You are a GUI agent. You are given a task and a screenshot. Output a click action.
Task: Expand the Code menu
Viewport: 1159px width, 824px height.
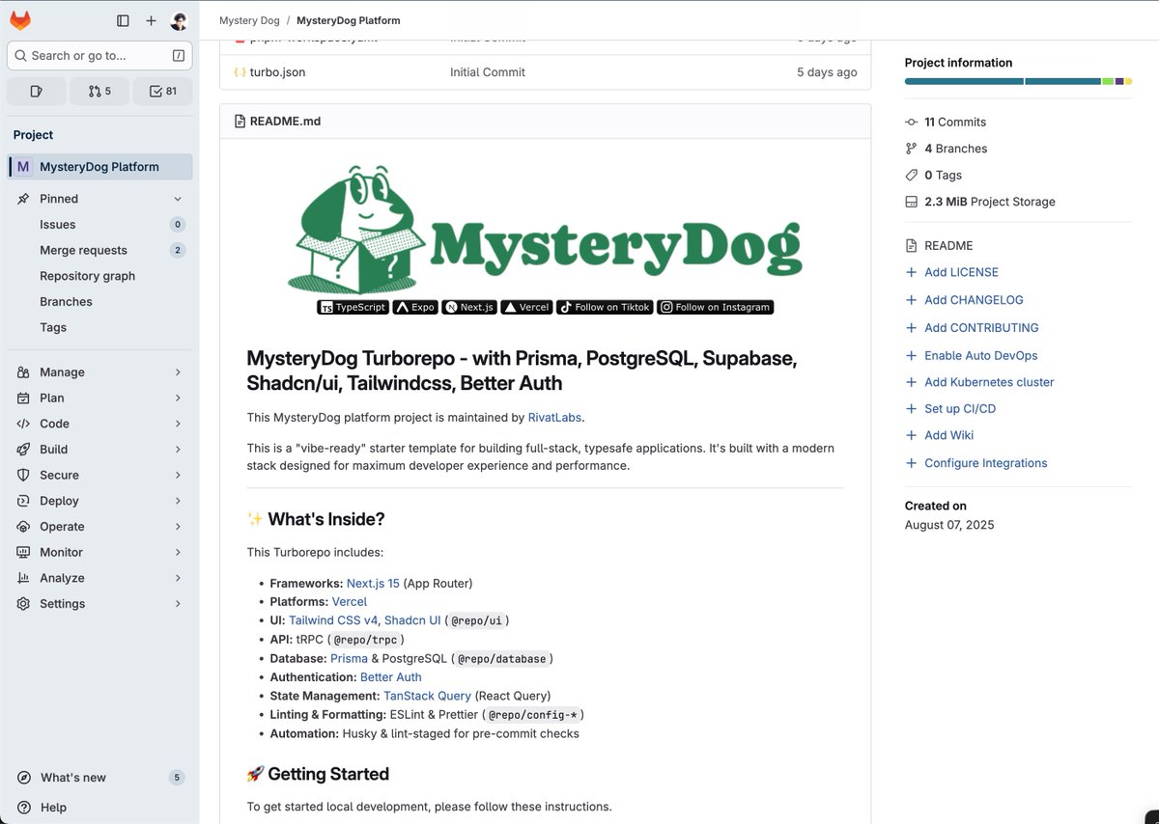click(99, 424)
